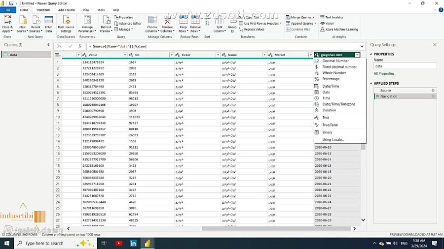The width and height of the screenshot is (444, 249).
Task: Open Name column filter dropdown
Action: 264,55
